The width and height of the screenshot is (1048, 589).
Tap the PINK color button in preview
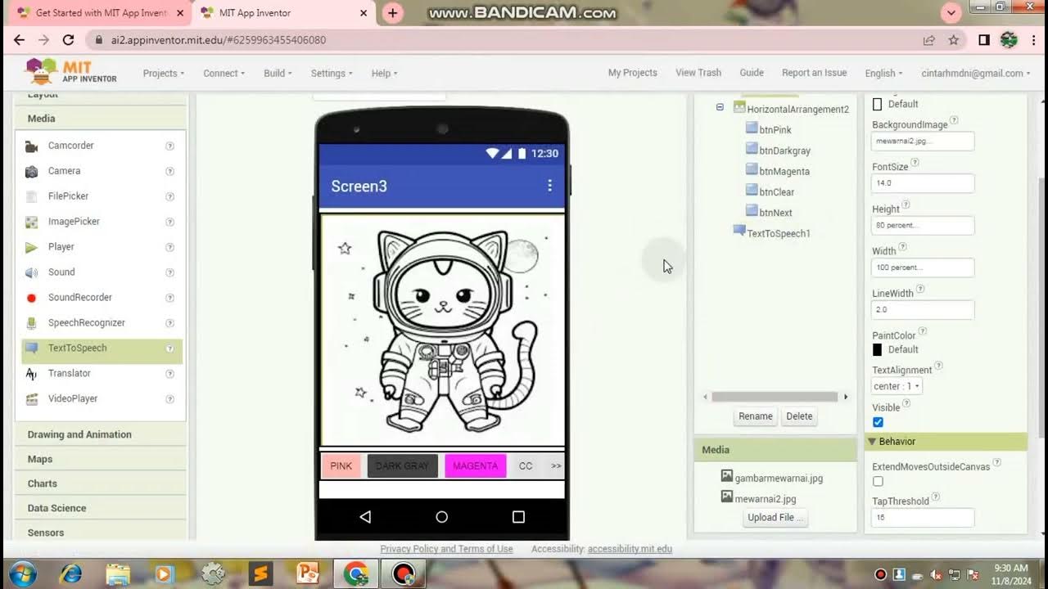pyautogui.click(x=341, y=465)
